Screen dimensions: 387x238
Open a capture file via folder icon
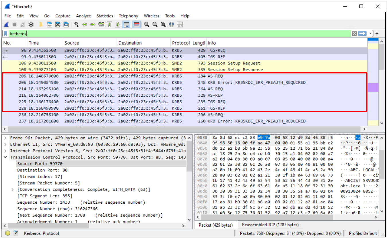tap(41, 25)
